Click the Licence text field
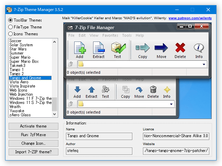 coord(176,136)
